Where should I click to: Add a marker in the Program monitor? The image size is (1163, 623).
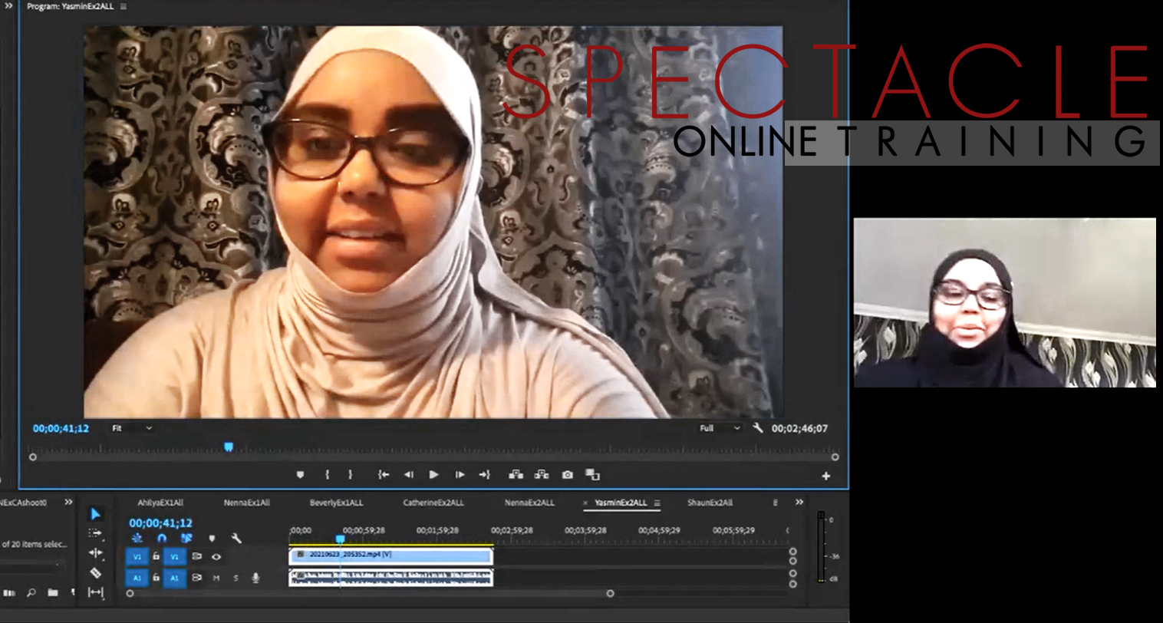point(300,475)
